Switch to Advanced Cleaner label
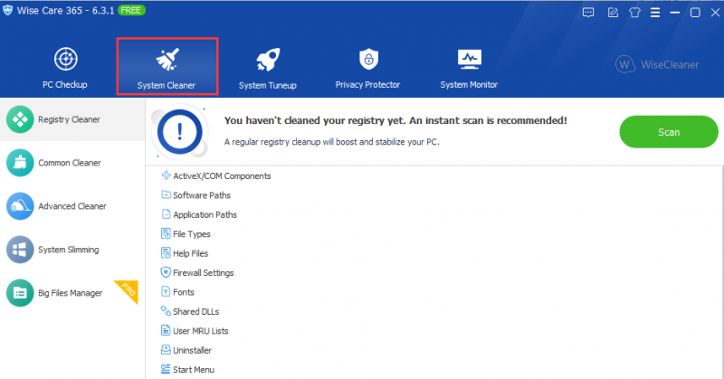 [x=72, y=206]
